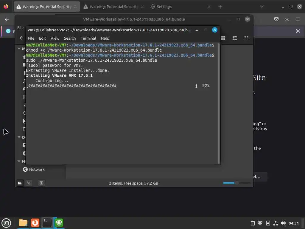Screen dimensions: 305x229
Task: Open the Firefox launcher in the taskbar
Action: [35, 223]
